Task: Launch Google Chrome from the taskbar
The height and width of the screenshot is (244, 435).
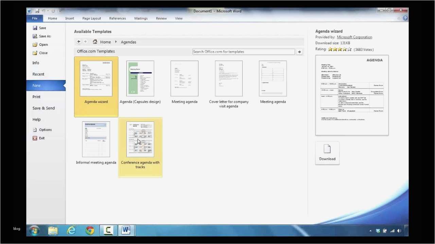Action: [x=90, y=230]
